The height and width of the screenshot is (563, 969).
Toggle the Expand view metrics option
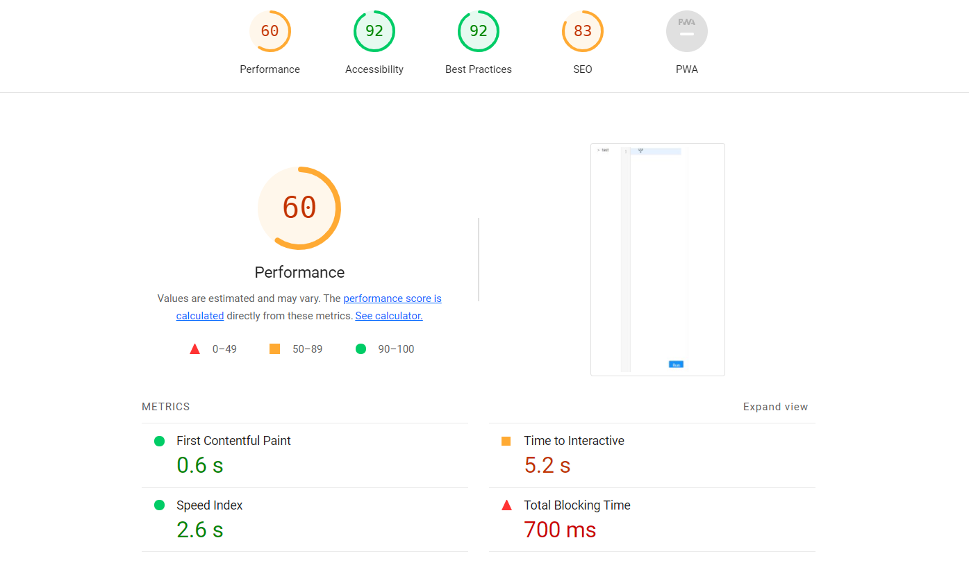coord(775,407)
